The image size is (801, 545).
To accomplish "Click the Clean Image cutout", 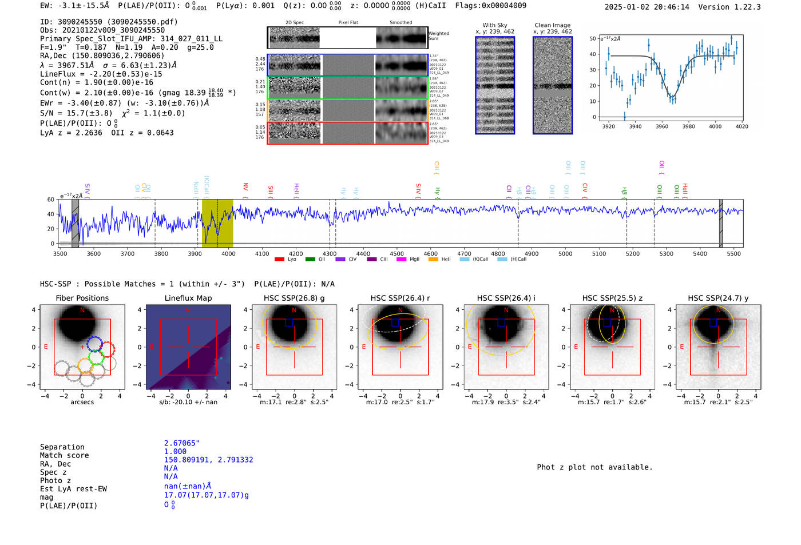I will coord(553,85).
